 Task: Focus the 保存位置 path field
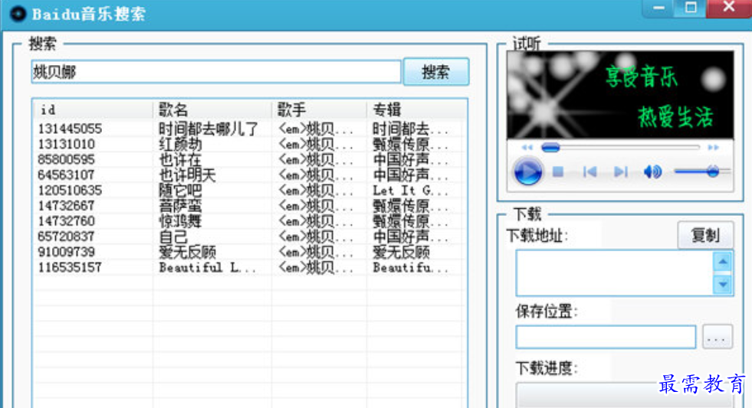tap(606, 337)
